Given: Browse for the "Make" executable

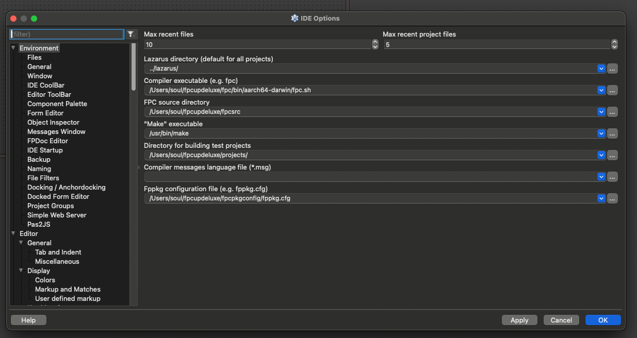Looking at the screenshot, I should [612, 133].
